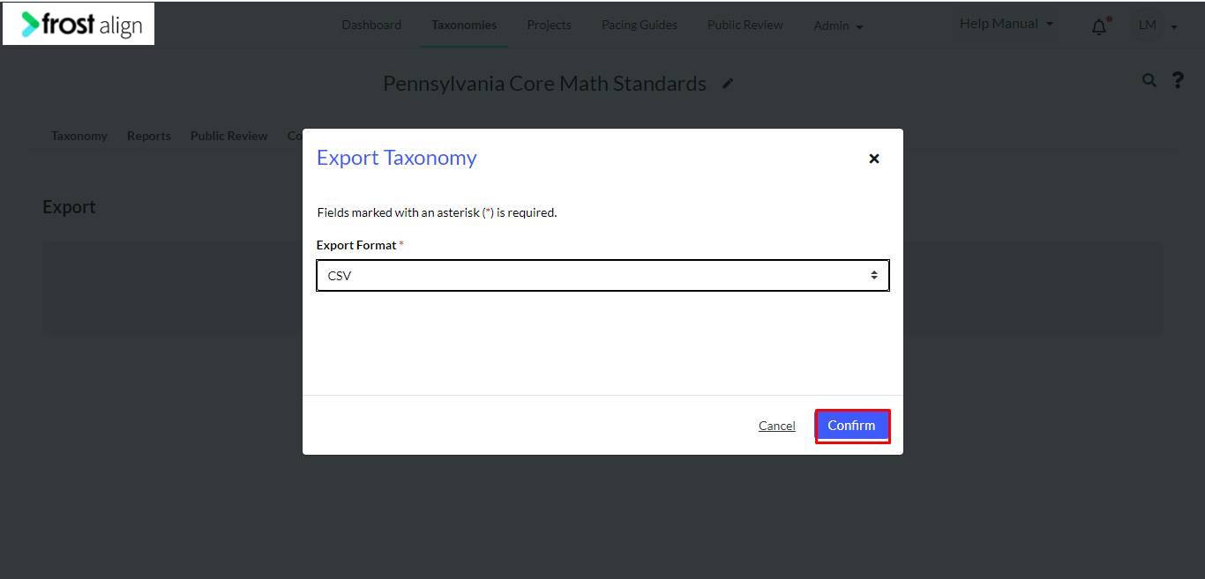This screenshot has height=579, width=1205.
Task: Open the Public Review sub-tab
Action: click(229, 136)
